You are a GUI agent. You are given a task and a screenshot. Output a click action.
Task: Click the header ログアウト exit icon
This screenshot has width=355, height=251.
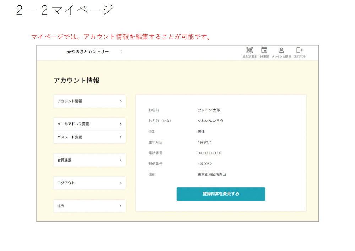point(300,50)
